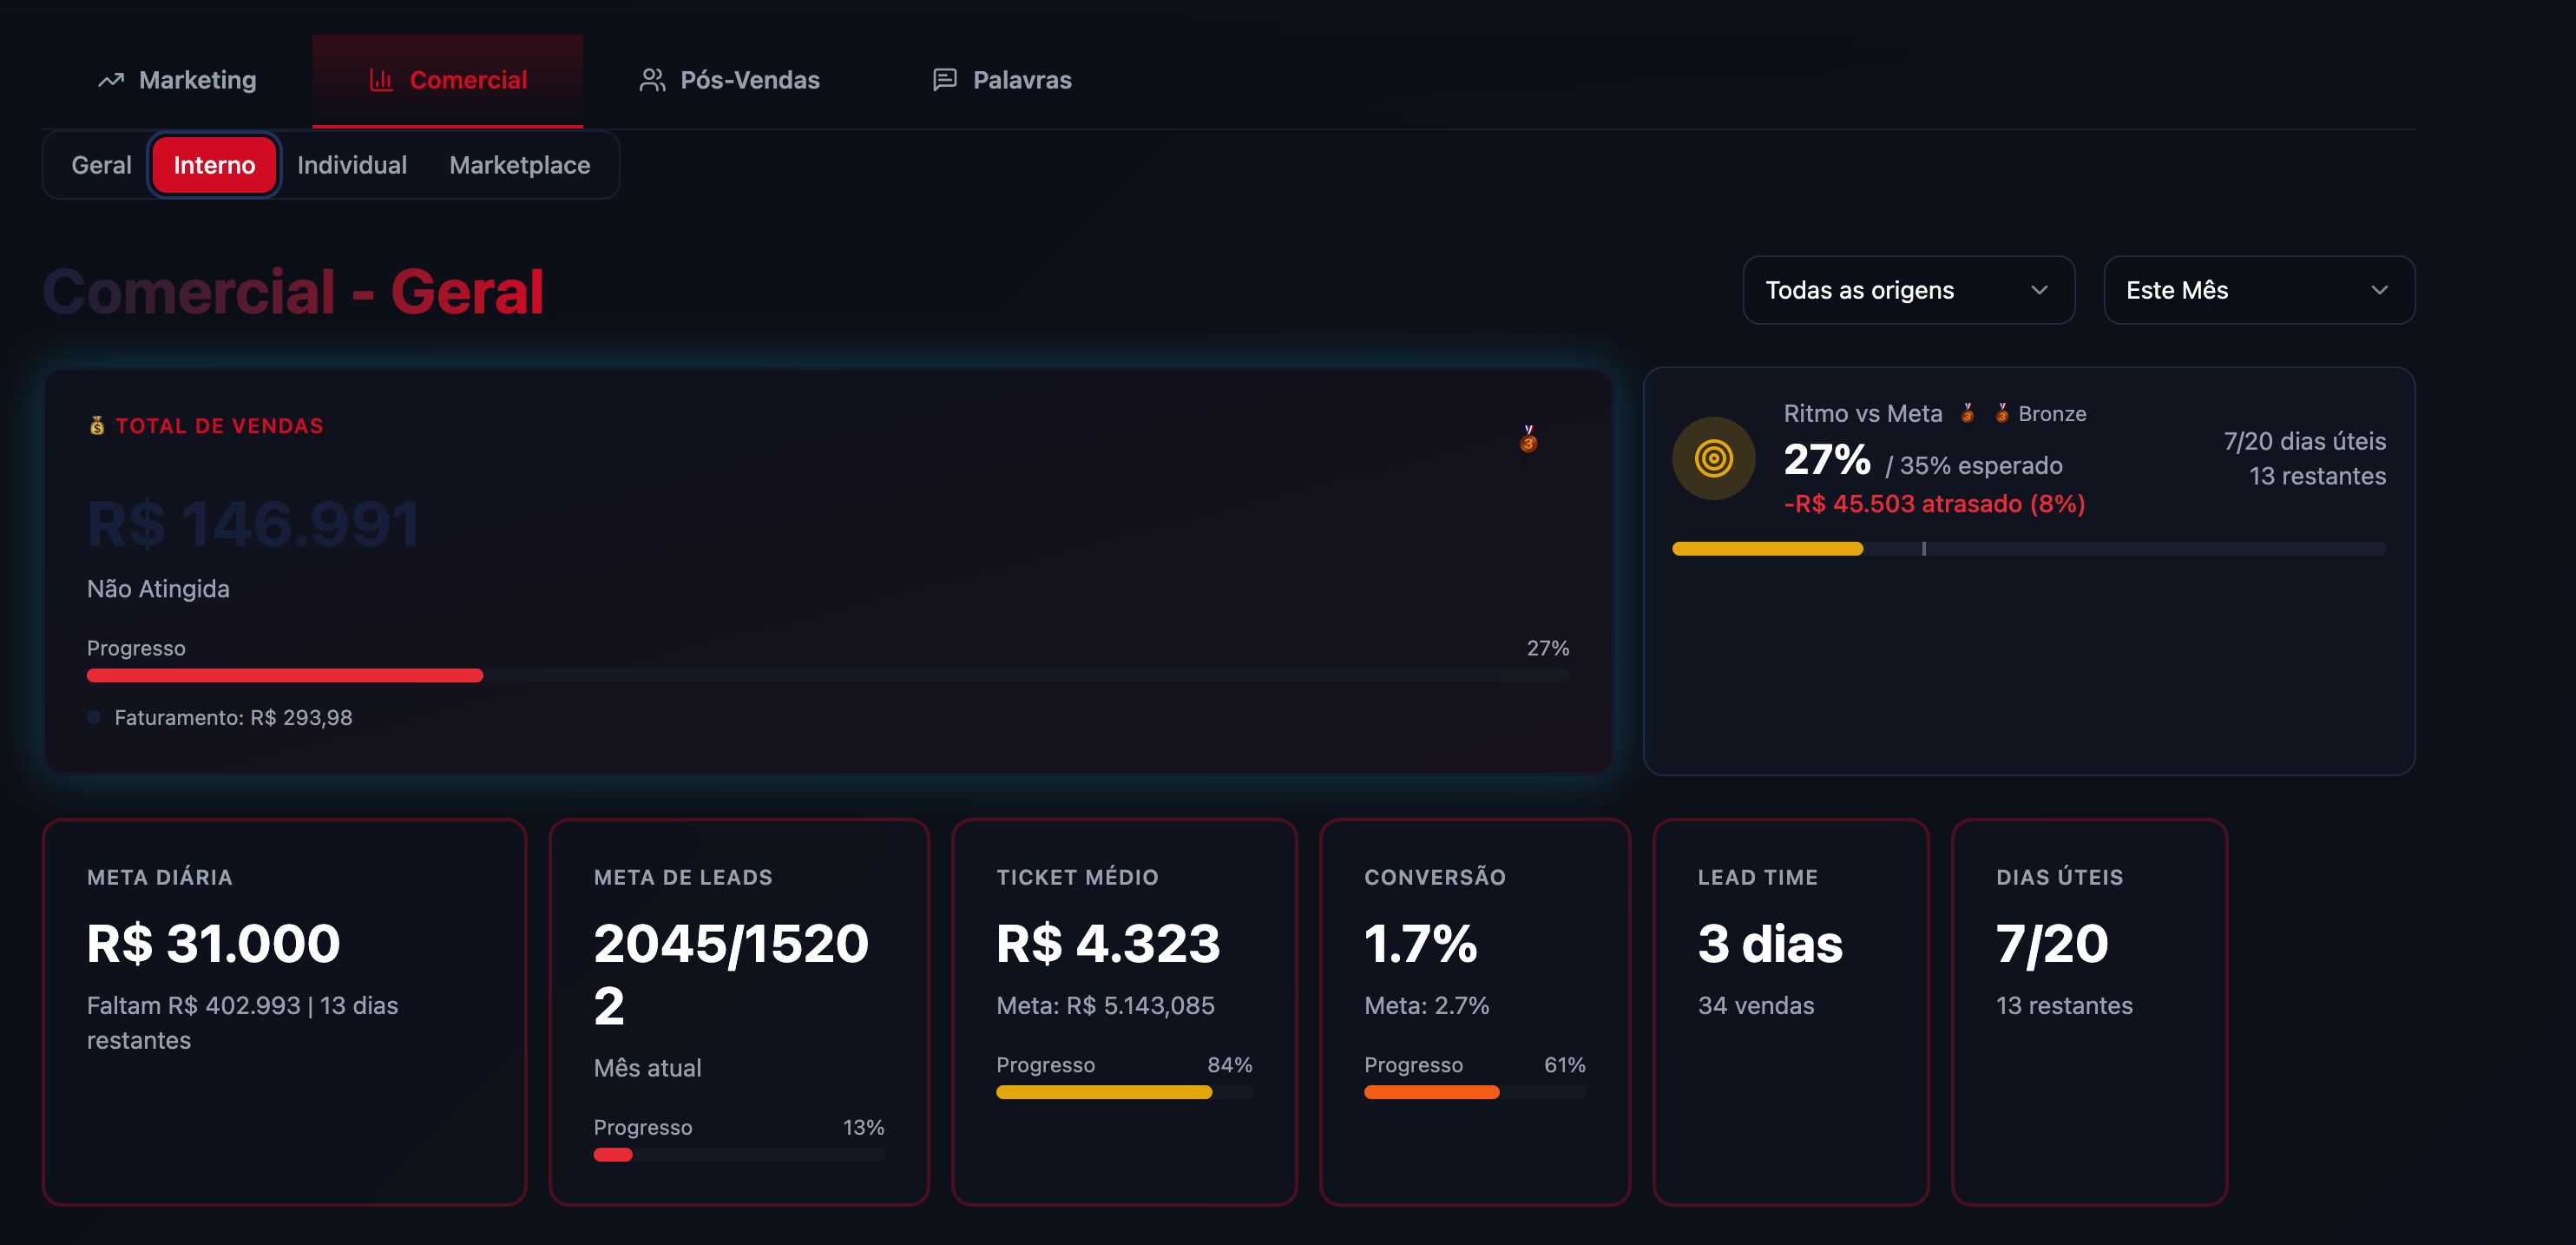Image resolution: width=2576 pixels, height=1245 pixels.
Task: Click the people icon beside Pós-Vendas
Action: [652, 80]
